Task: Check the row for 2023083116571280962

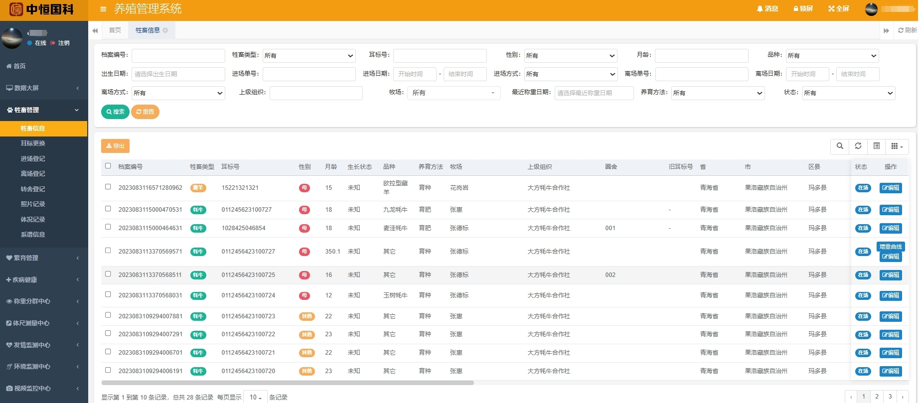Action: click(x=108, y=187)
